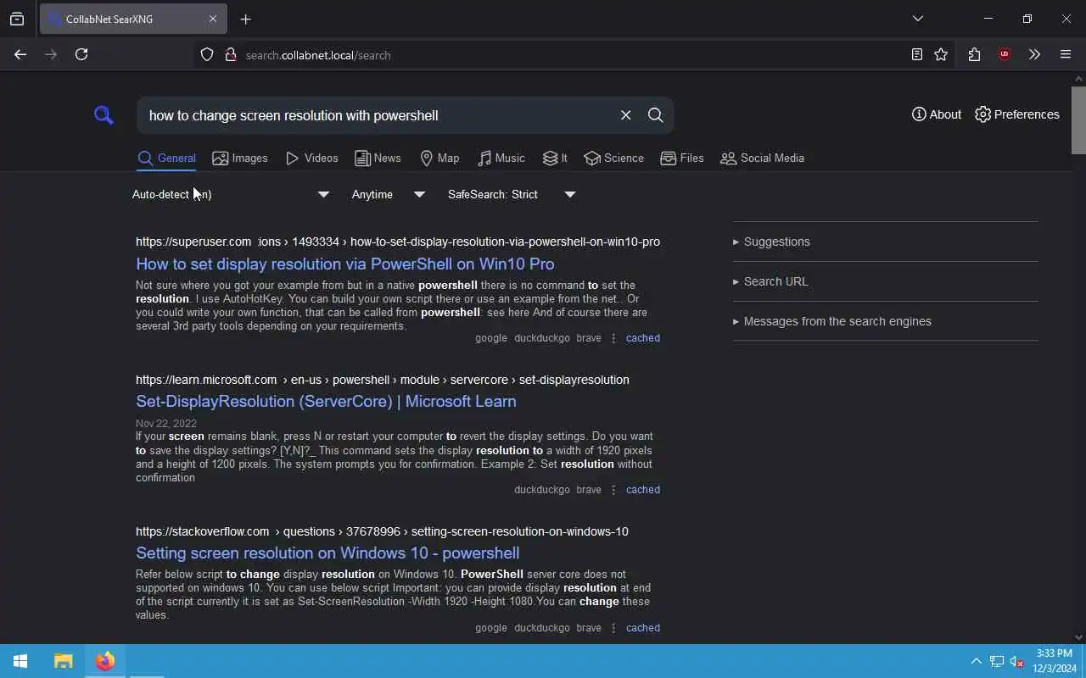1086x678 pixels.
Task: Open the Firefox application menu
Action: pyautogui.click(x=1066, y=54)
